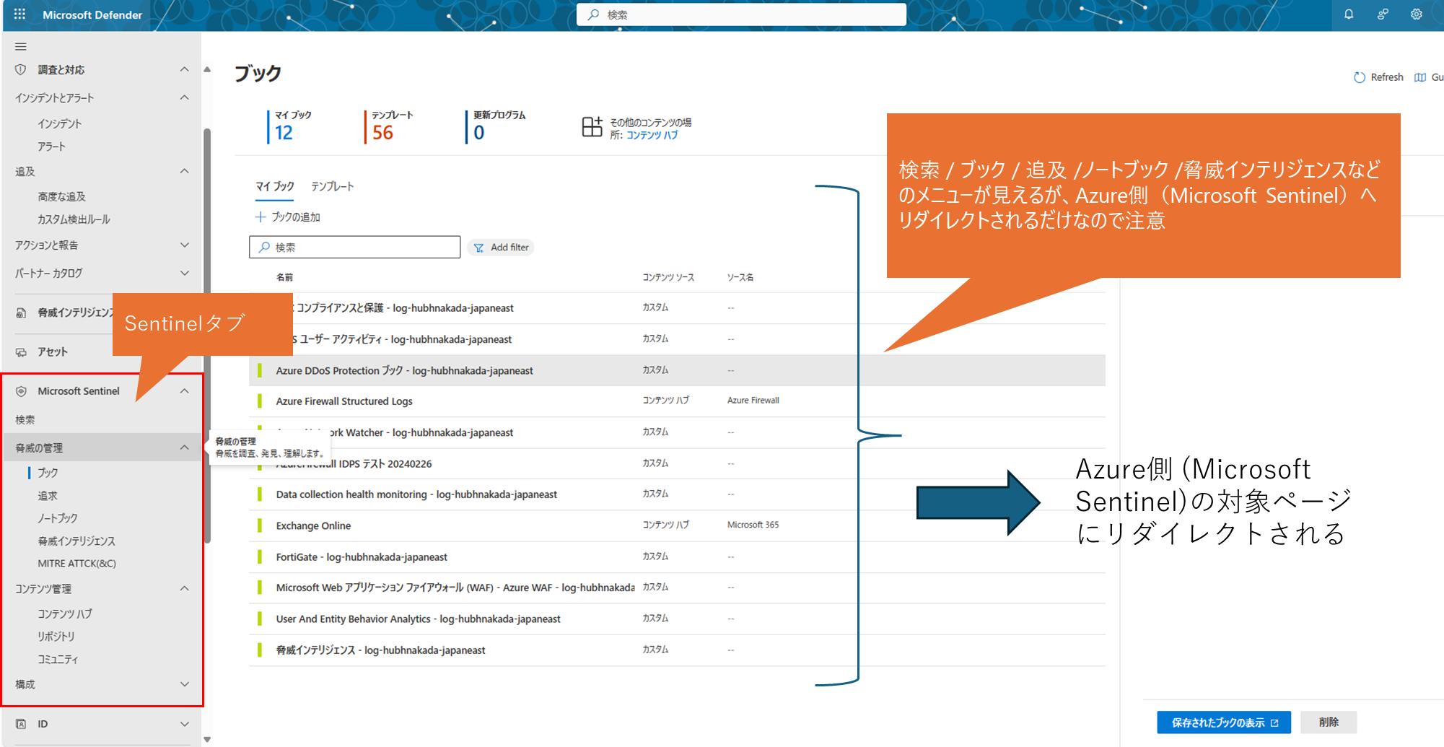Image resolution: width=1444 pixels, height=747 pixels.
Task: Click the ブックの追加 link
Action: pyautogui.click(x=296, y=217)
